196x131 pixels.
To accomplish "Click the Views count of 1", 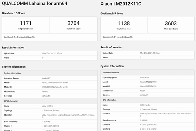I will tap(141, 57).
